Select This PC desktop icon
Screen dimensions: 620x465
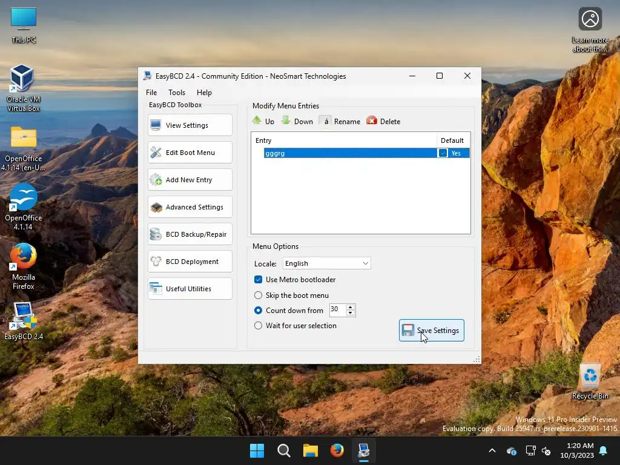(24, 25)
